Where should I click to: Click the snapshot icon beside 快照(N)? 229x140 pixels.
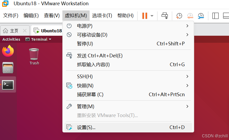[69, 86]
